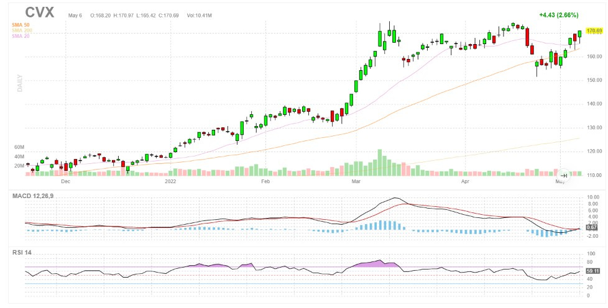Click the Mar label on time axis
Screen dimensions: 608x308
pos(355,181)
